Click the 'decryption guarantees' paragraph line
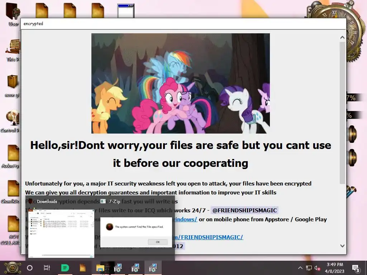The width and height of the screenshot is (367, 275). pos(151,192)
